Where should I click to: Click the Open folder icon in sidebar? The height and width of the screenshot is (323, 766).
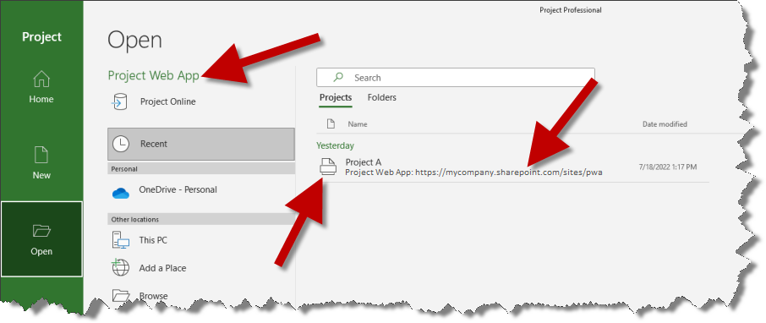[41, 230]
